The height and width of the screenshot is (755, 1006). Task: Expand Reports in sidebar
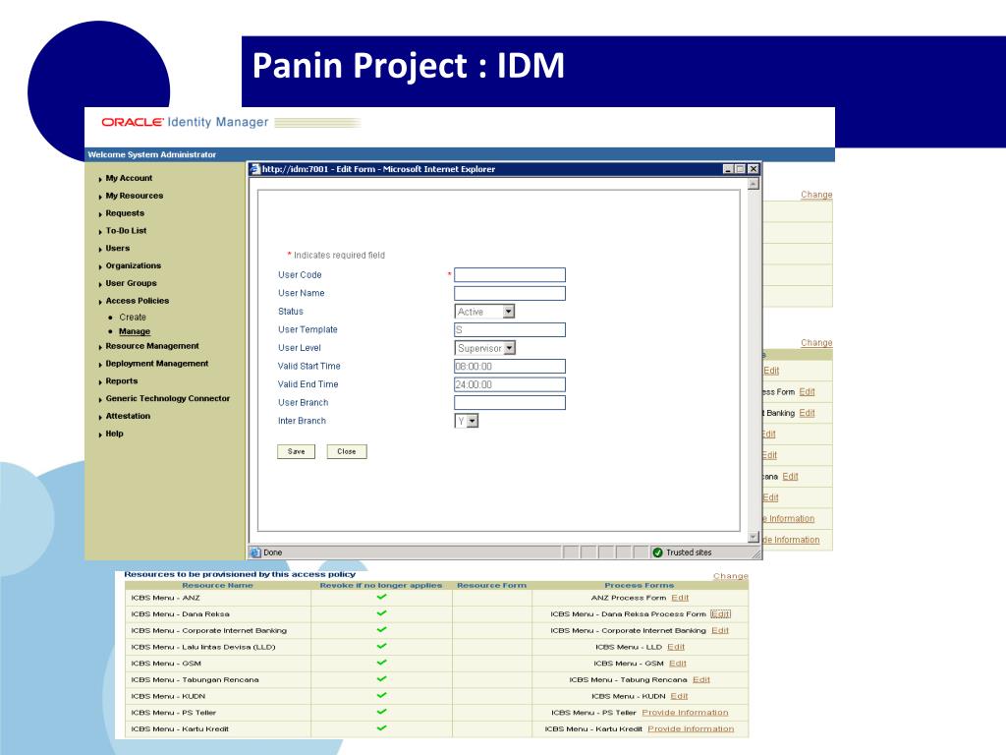pos(121,380)
